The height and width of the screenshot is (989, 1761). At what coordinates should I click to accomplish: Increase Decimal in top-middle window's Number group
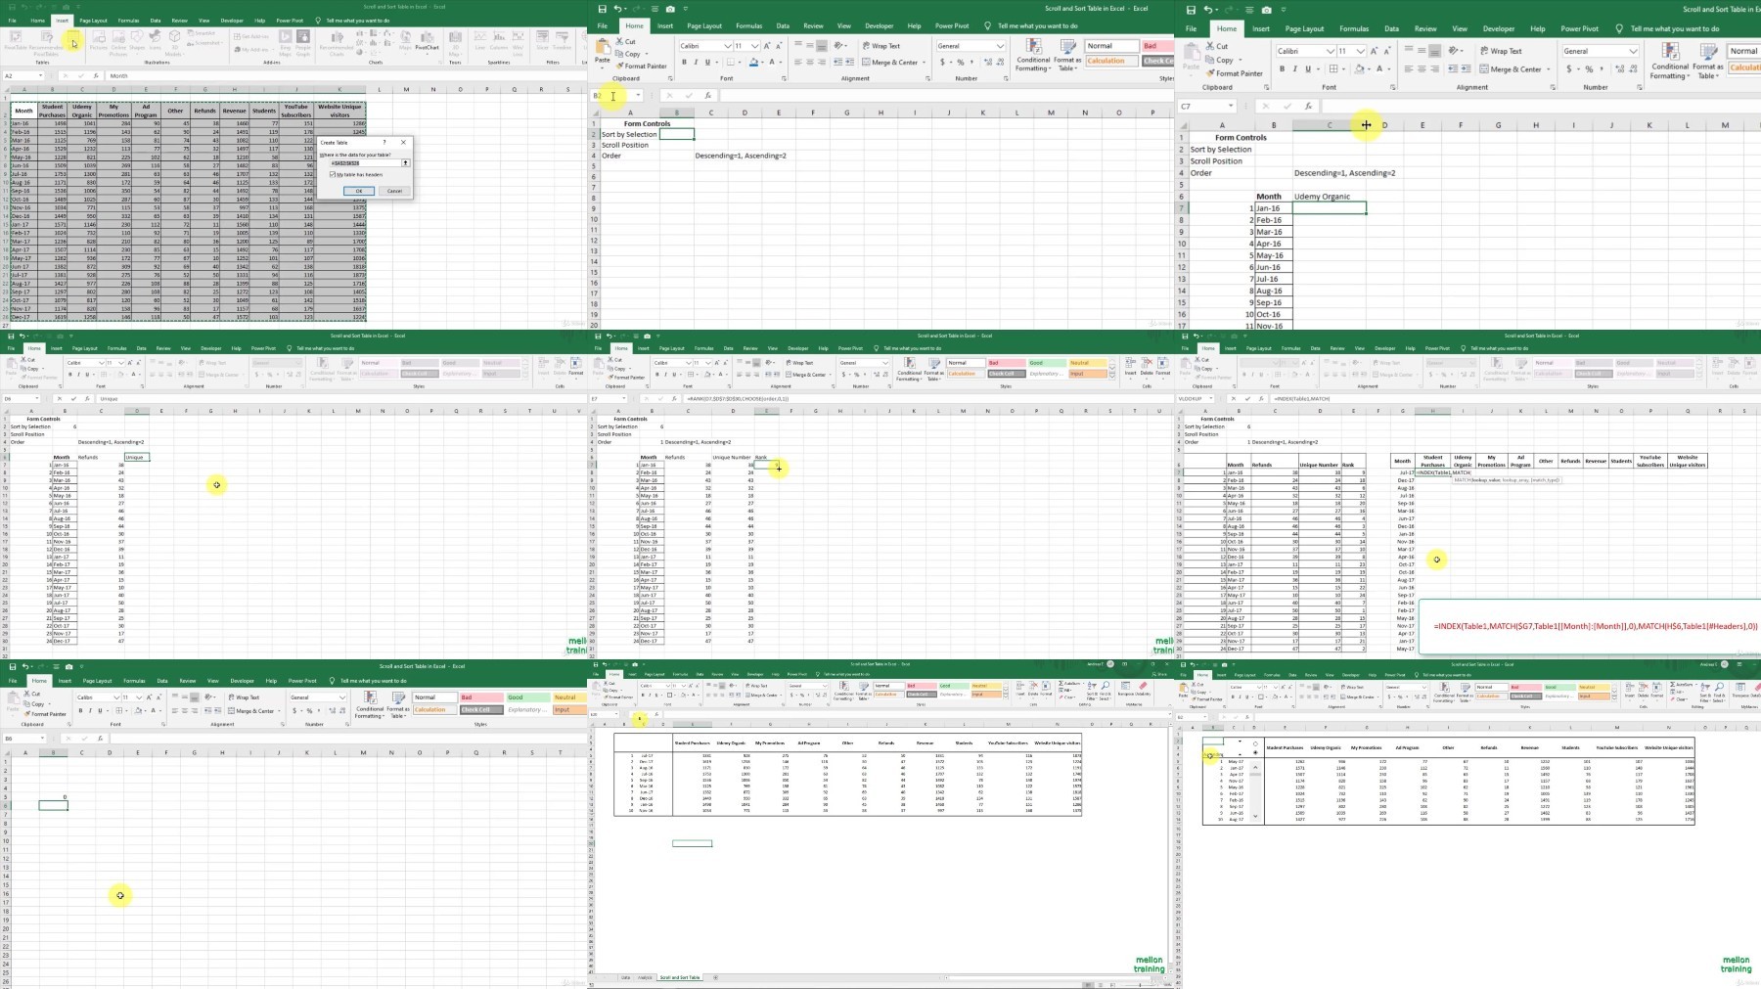(x=986, y=62)
